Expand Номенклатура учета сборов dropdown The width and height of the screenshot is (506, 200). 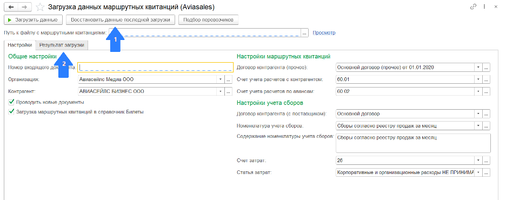[x=478, y=126]
